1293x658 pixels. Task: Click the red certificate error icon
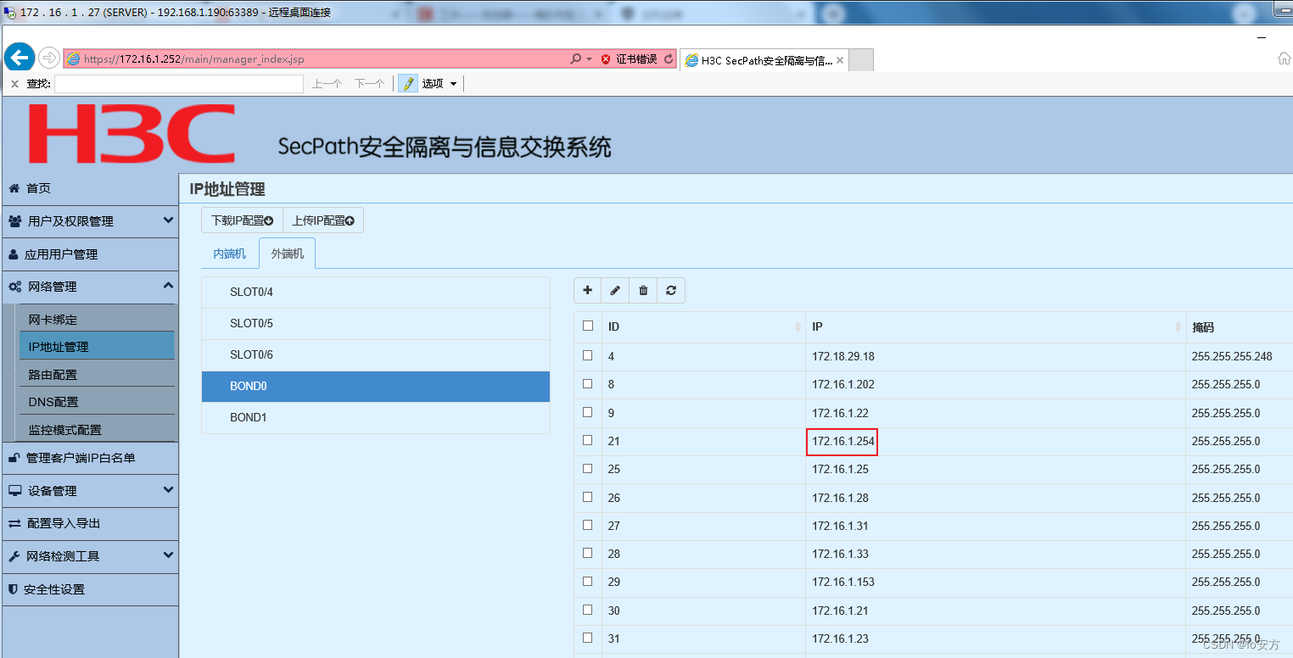point(606,59)
